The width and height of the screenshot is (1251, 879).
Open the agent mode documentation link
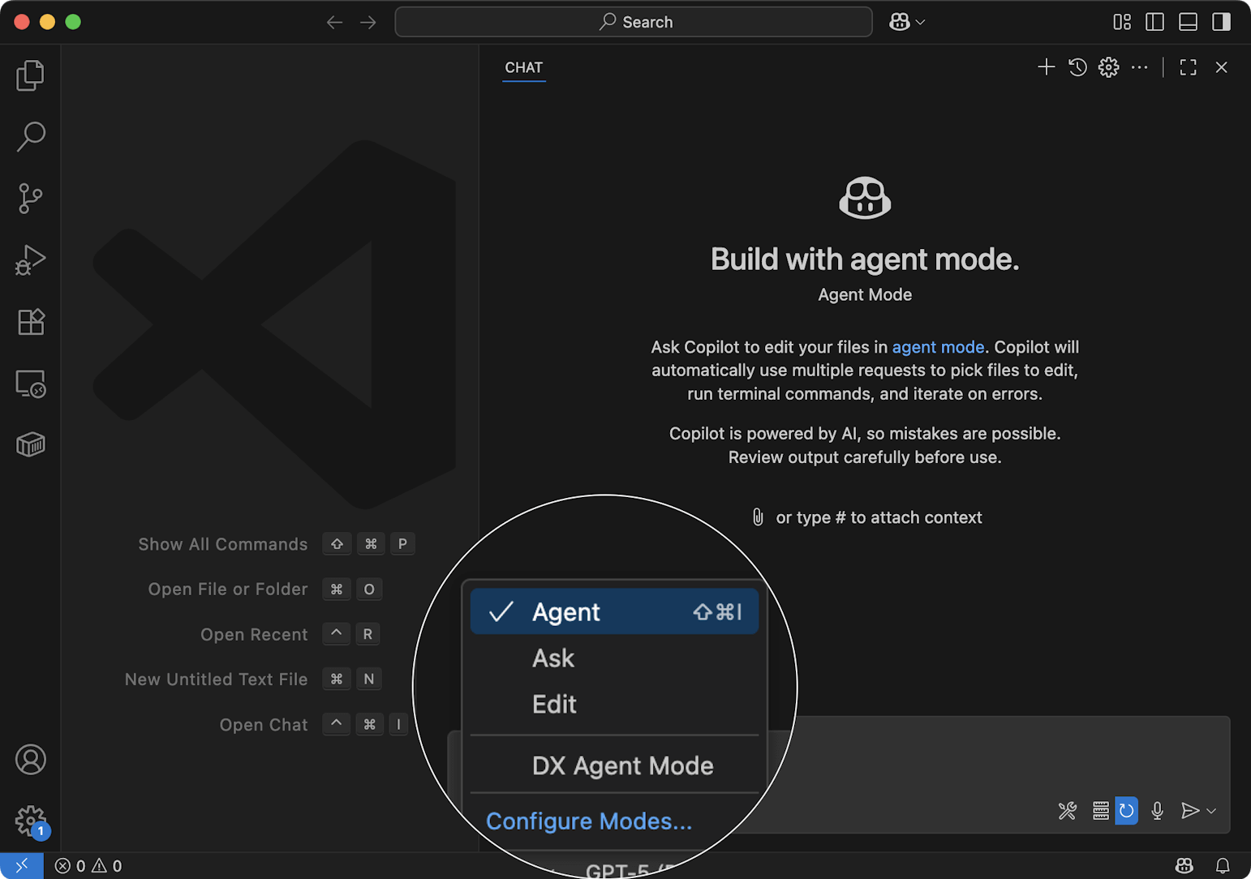point(938,347)
